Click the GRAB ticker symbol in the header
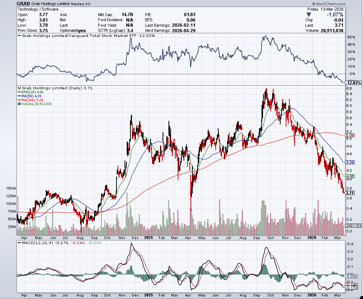The width and height of the screenshot is (363, 299). pos(23,4)
